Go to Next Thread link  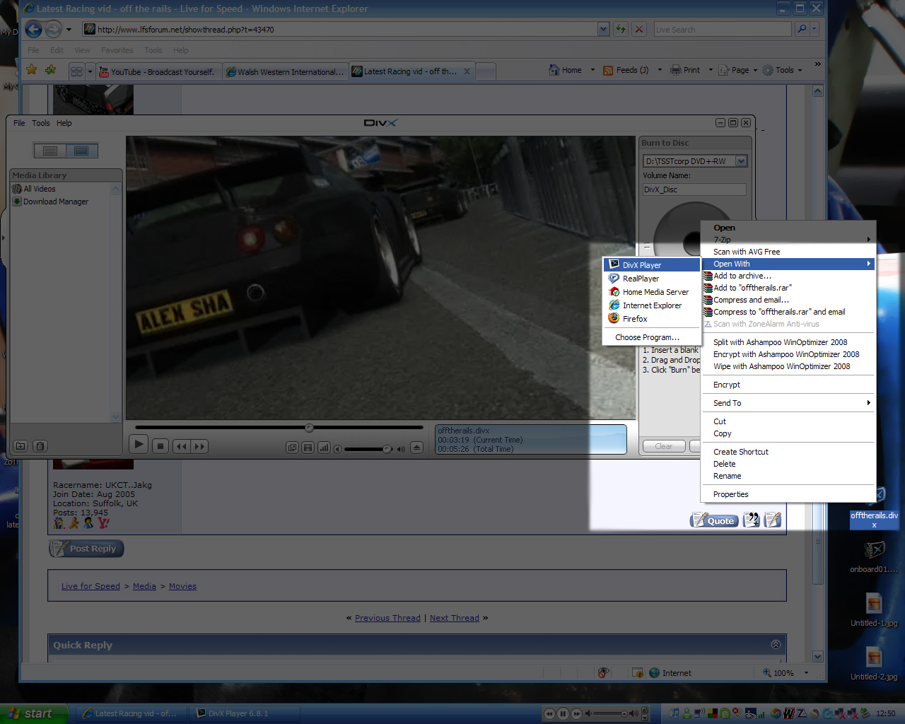[455, 618]
